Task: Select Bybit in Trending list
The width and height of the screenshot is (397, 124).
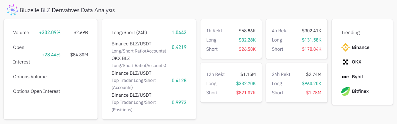Action: (x=357, y=77)
